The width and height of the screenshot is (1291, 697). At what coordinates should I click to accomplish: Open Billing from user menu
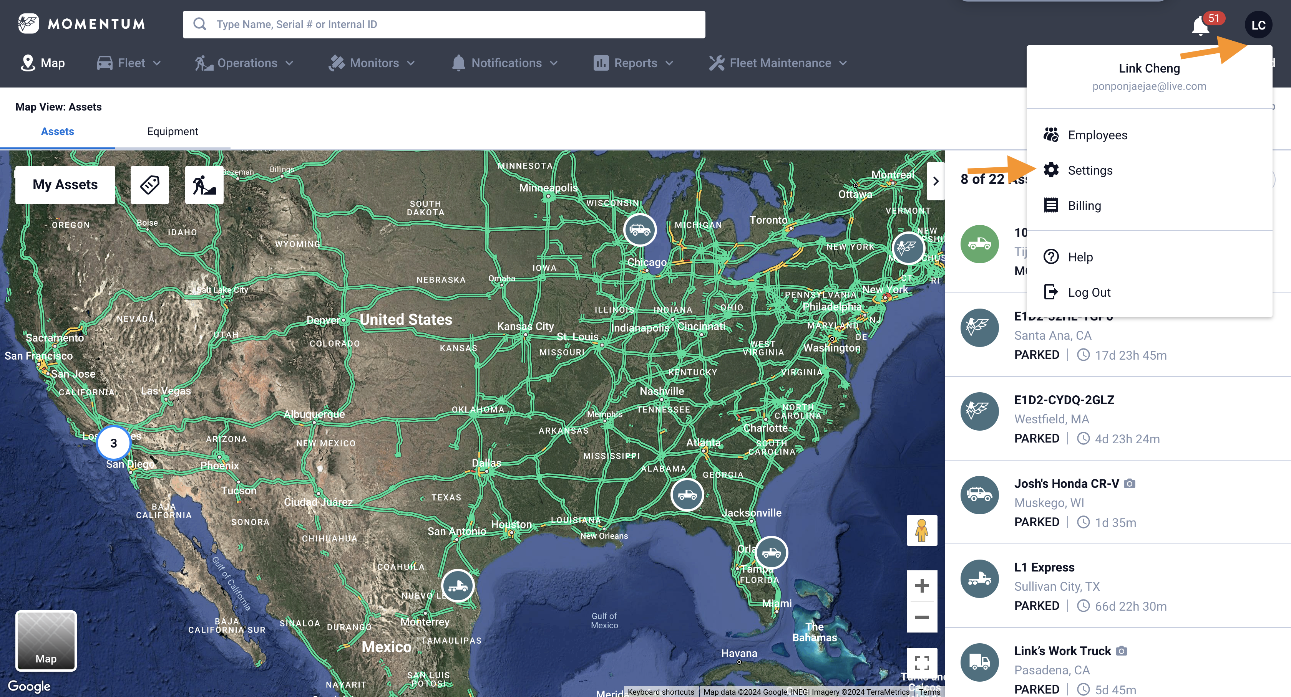tap(1149, 206)
